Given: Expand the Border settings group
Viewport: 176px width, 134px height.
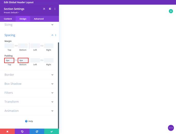Looking at the screenshot, I should click(29, 75).
